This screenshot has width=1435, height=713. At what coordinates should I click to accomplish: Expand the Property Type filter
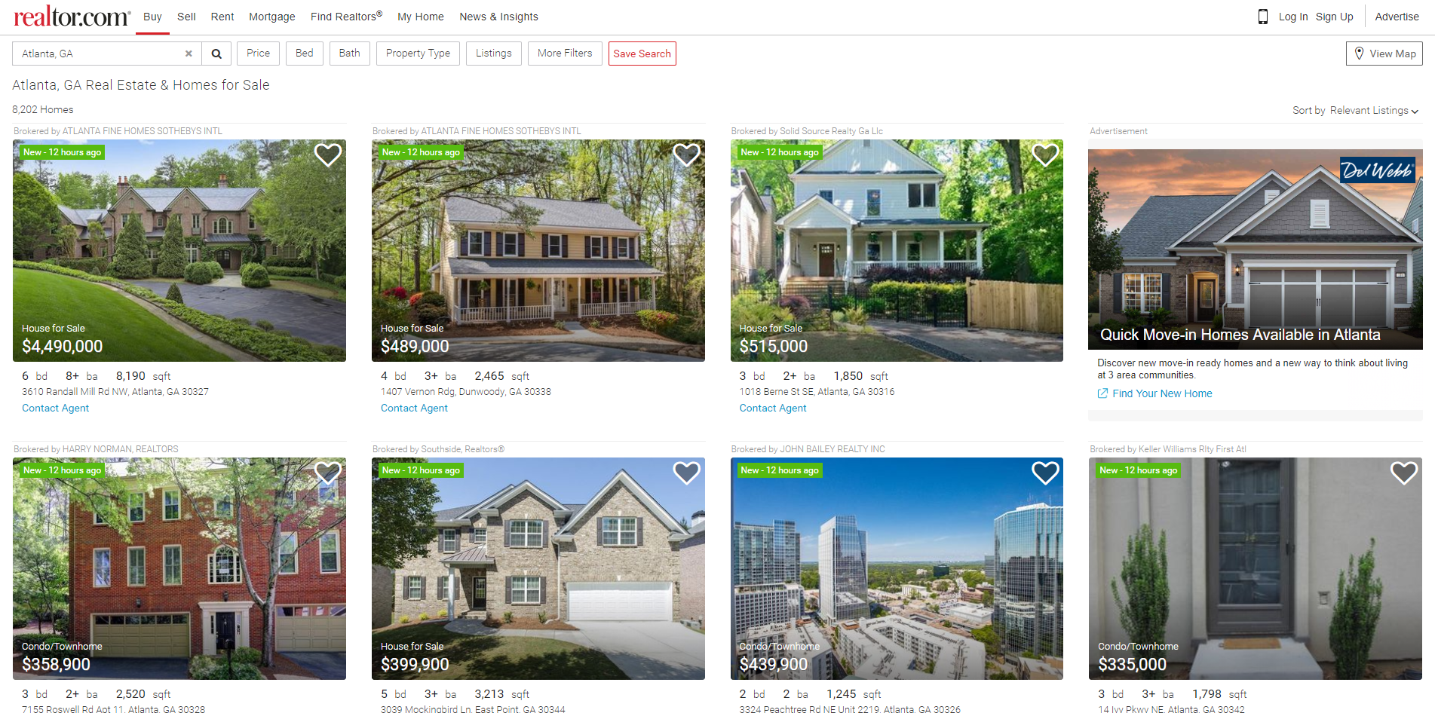click(418, 54)
